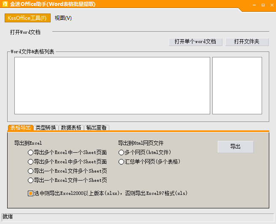This screenshot has width=276, height=224.
Task: Minimize the 金速Office助手 window
Action: click(x=254, y=5)
